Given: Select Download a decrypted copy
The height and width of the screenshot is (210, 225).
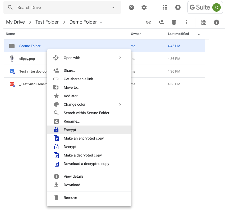Looking at the screenshot, I should point(89,164).
